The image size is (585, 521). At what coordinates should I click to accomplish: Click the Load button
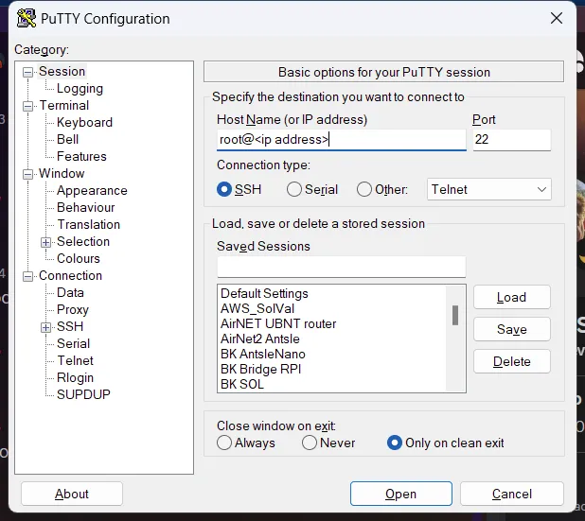click(511, 297)
